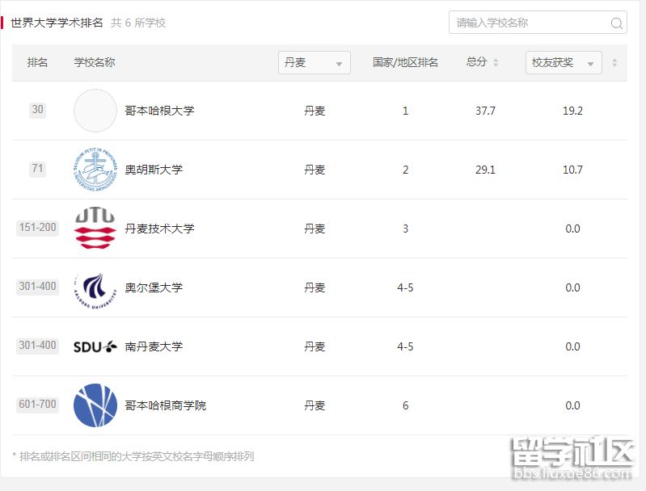Open 哥本哈根大学 school link

pos(159,111)
